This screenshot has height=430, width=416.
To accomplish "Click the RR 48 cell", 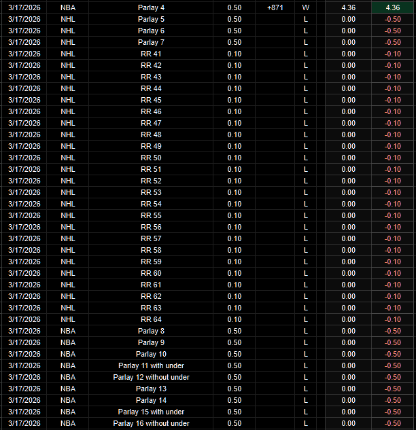I will click(x=151, y=135).
